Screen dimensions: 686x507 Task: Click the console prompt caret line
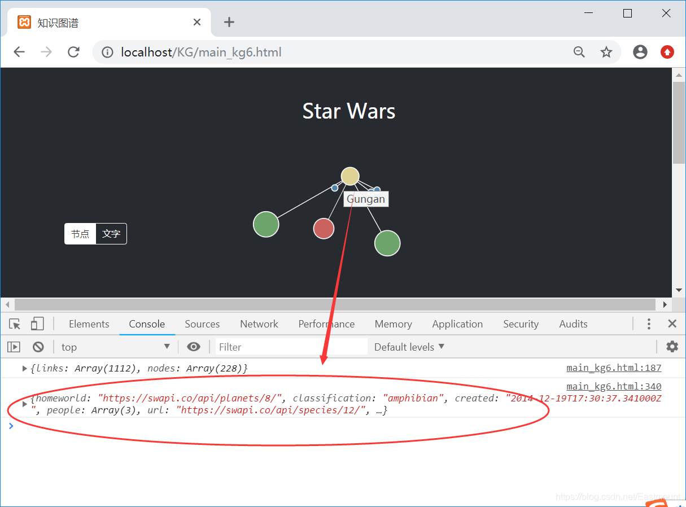(x=343, y=426)
